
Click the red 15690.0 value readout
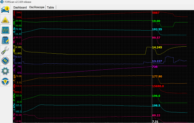[x=158, y=86]
